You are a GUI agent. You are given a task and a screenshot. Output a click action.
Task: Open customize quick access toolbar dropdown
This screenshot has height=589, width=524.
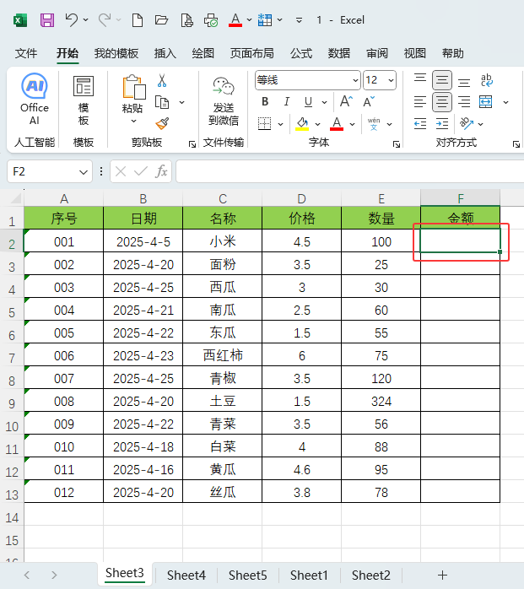[299, 20]
